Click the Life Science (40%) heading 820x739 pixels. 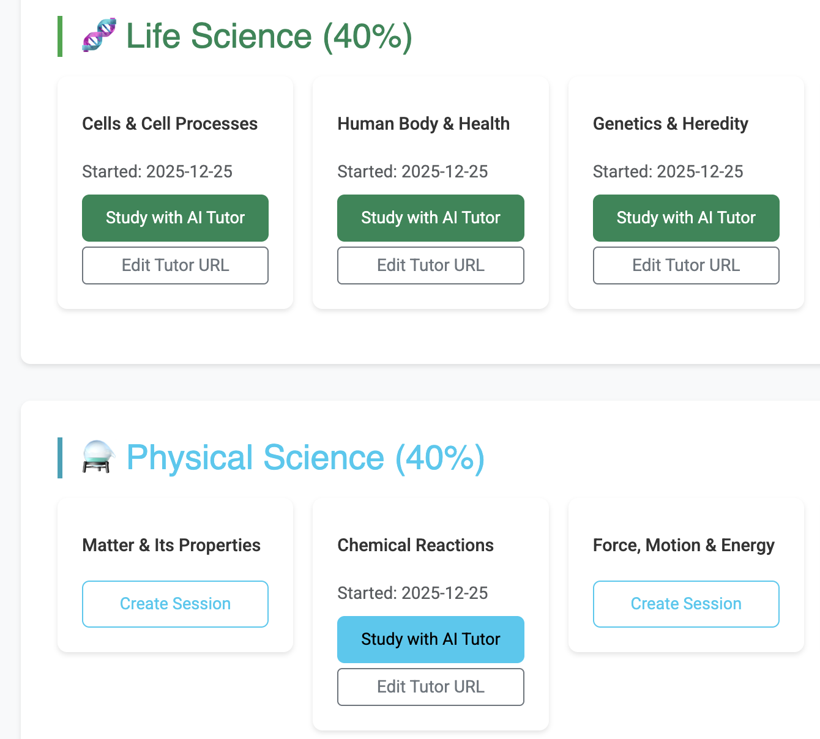click(x=269, y=36)
